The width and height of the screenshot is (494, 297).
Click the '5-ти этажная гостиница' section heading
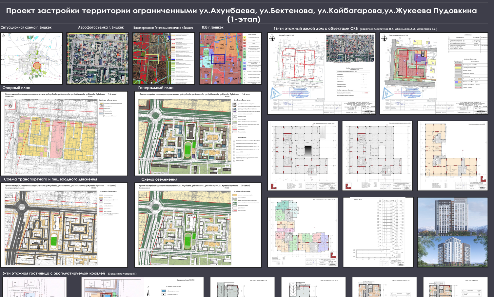coord(54,273)
